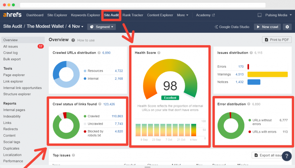Open Keywords Explorer
This screenshot has height=168, width=295.
tap(86, 15)
